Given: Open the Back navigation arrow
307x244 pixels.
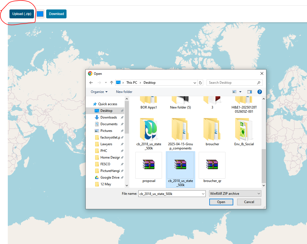Looking at the screenshot, I should 91,82.
